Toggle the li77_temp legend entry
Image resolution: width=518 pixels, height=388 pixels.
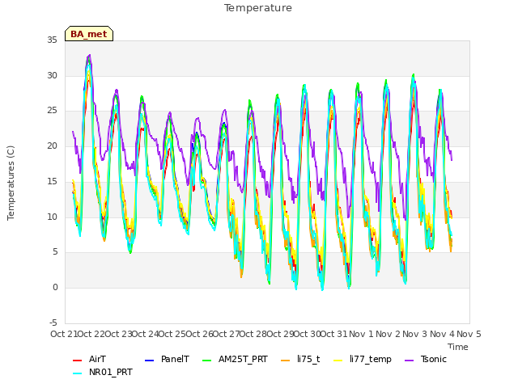point(363,359)
